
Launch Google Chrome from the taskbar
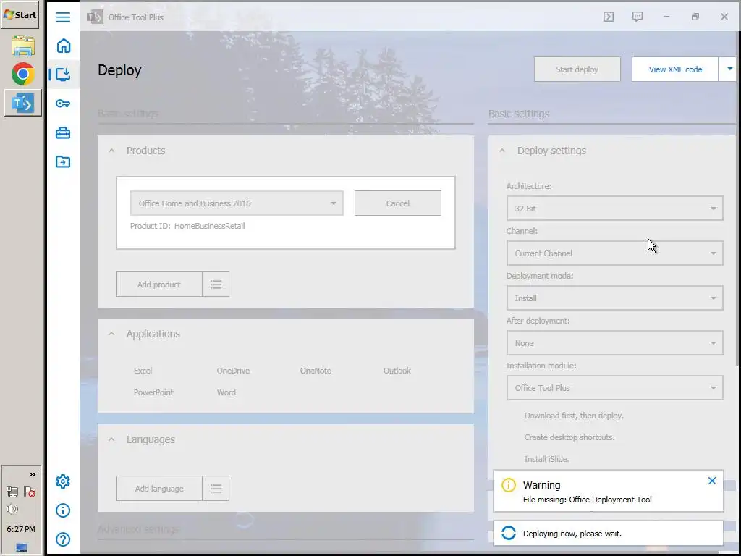point(22,75)
